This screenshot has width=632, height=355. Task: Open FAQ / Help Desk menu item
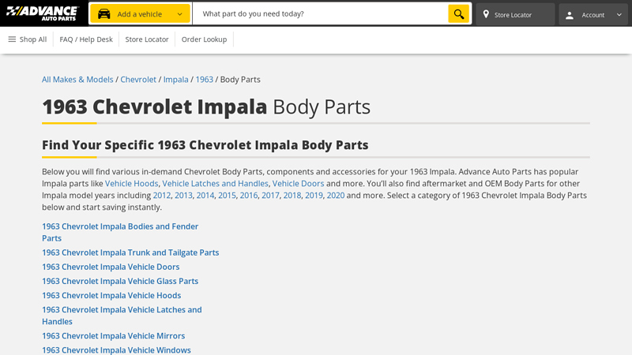86,39
